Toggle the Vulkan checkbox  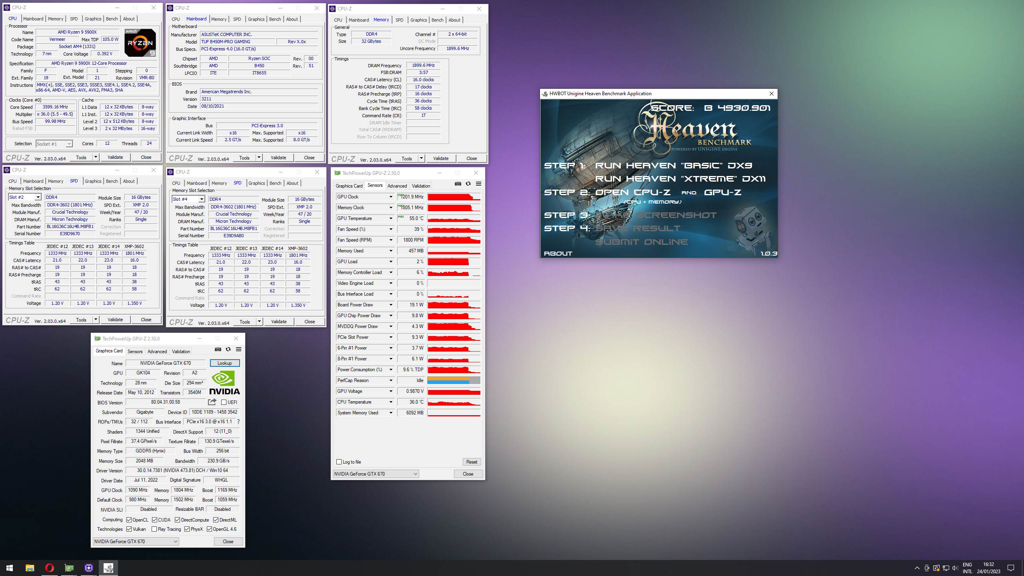tap(129, 529)
